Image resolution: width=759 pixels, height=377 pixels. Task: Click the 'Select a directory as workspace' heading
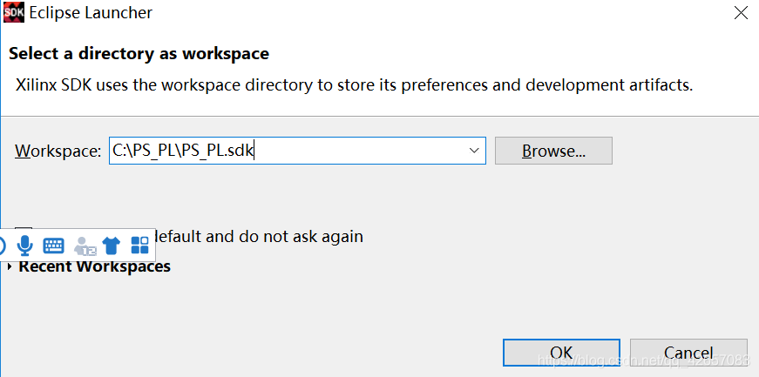point(139,53)
